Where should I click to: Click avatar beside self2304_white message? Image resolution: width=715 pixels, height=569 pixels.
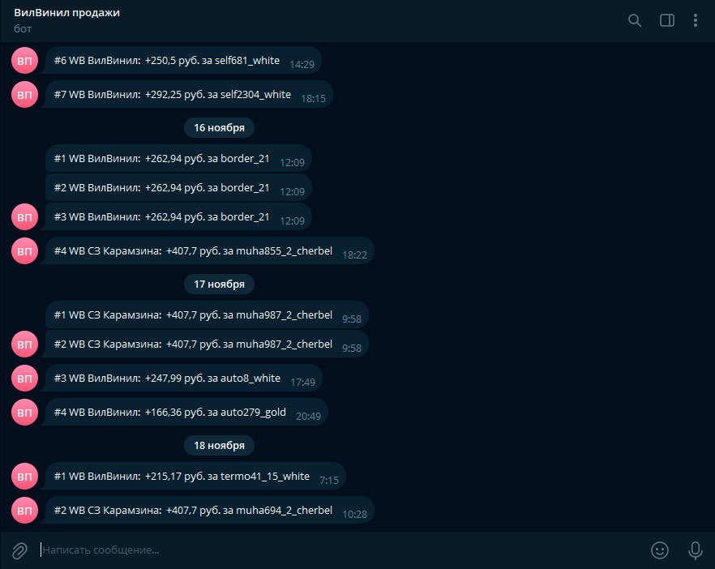click(24, 96)
